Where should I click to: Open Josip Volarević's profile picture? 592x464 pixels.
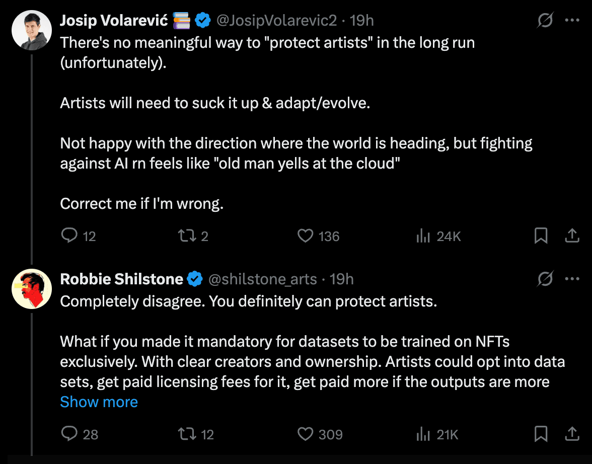click(32, 30)
